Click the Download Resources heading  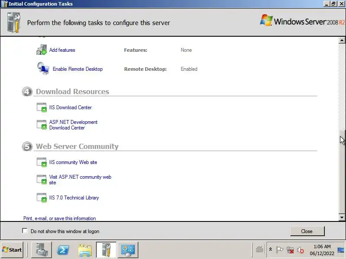pyautogui.click(x=72, y=92)
